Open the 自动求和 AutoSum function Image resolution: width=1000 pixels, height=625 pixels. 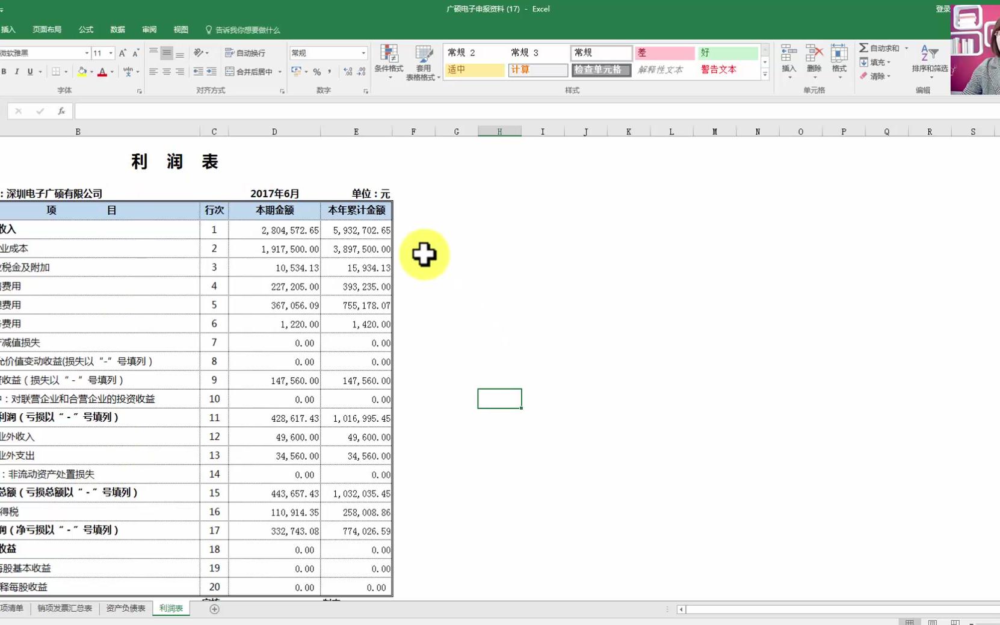[880, 47]
